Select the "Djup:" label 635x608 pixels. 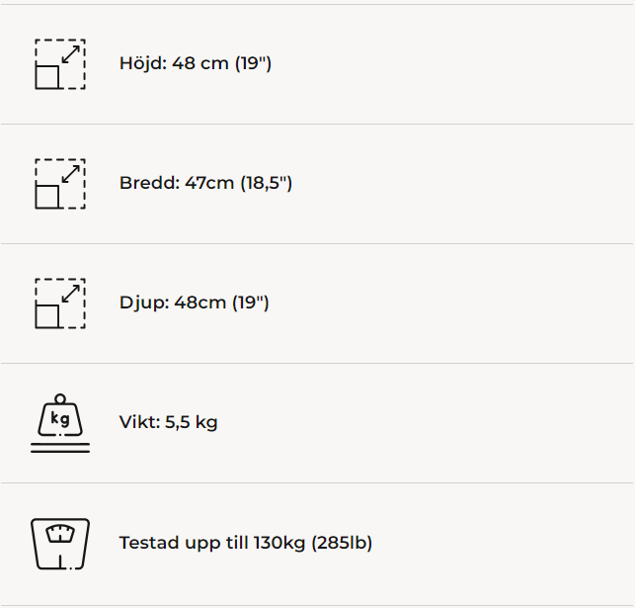(x=144, y=303)
